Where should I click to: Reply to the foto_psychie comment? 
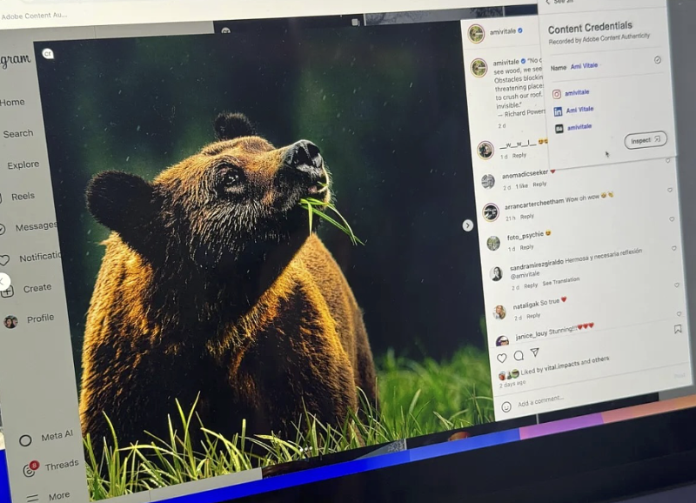(x=527, y=247)
